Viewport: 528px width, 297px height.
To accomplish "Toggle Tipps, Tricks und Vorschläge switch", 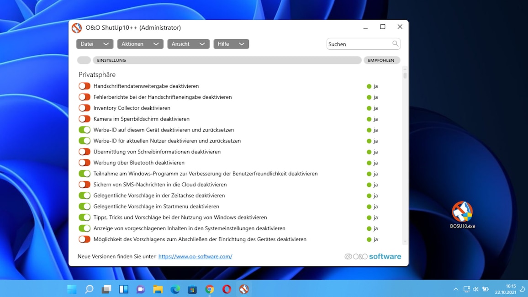I will coord(84,217).
